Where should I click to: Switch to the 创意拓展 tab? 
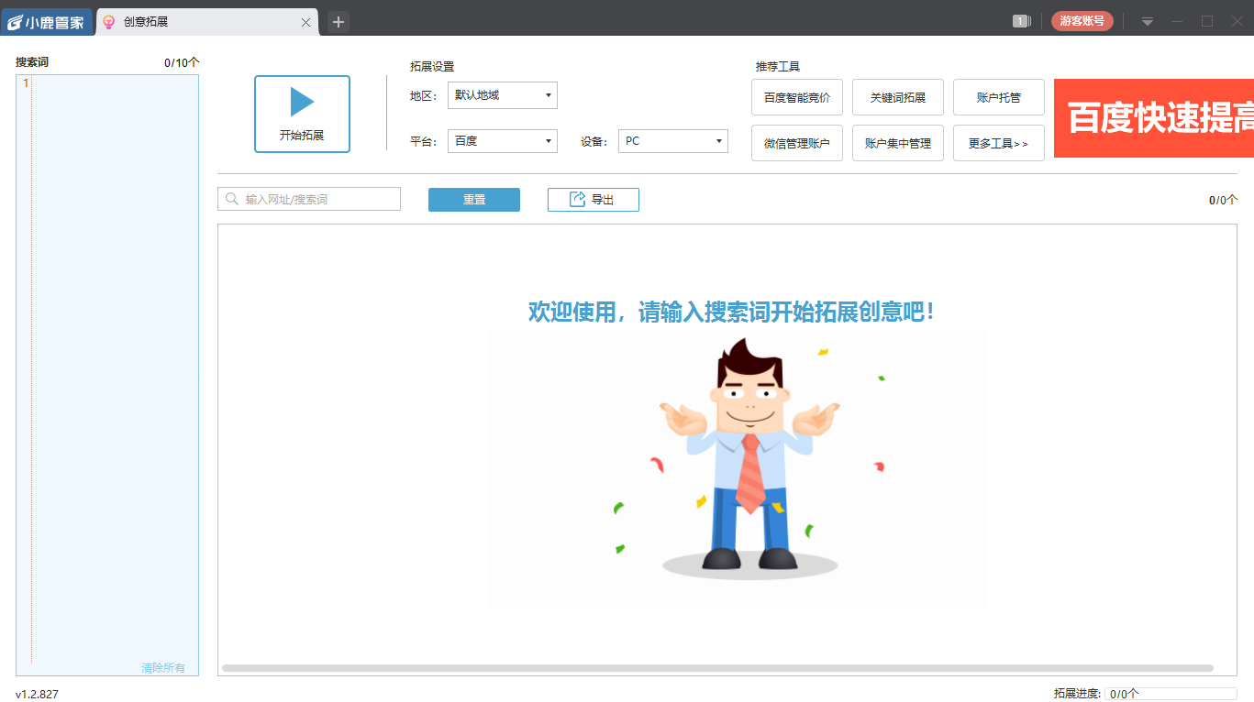coord(206,22)
